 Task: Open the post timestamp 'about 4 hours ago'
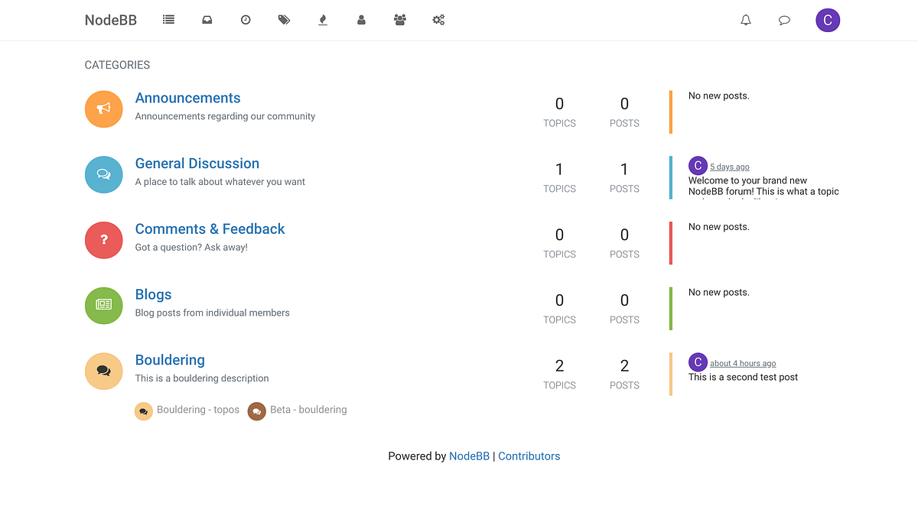(x=743, y=362)
